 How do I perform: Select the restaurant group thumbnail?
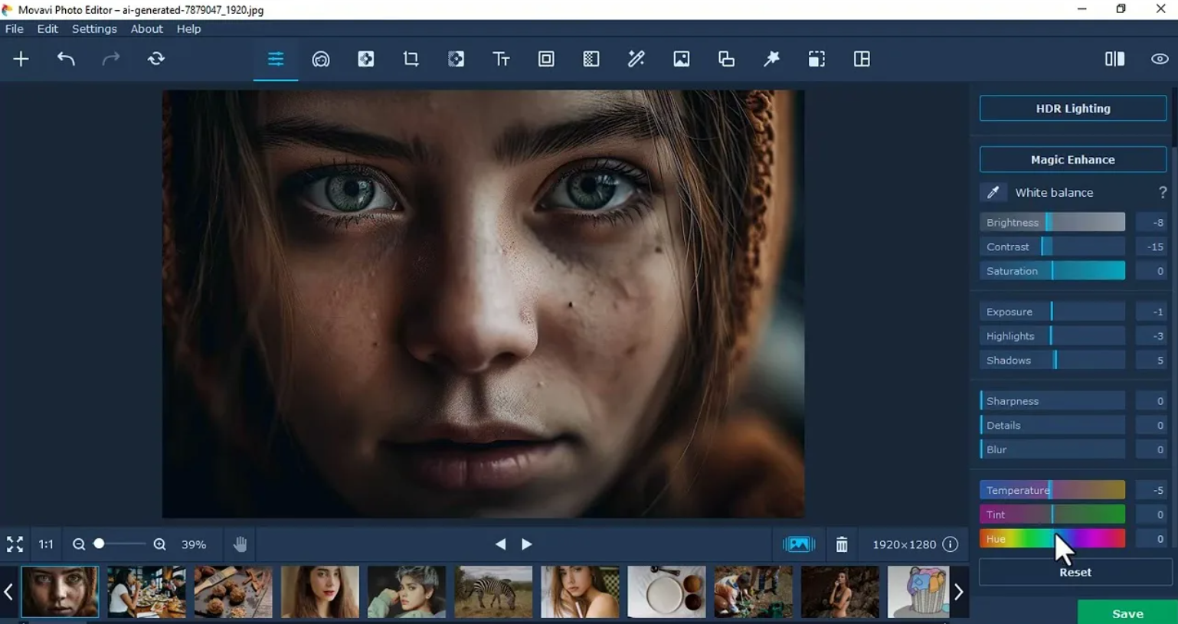[x=146, y=592]
